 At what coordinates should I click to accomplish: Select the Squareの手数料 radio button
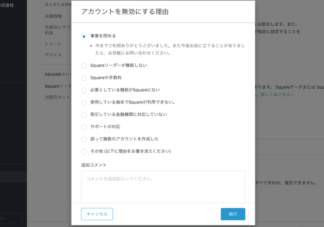click(84, 78)
